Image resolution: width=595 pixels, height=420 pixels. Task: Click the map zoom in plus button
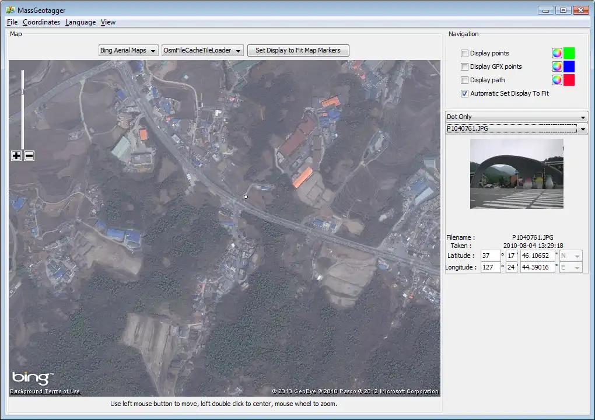pyautogui.click(x=16, y=156)
